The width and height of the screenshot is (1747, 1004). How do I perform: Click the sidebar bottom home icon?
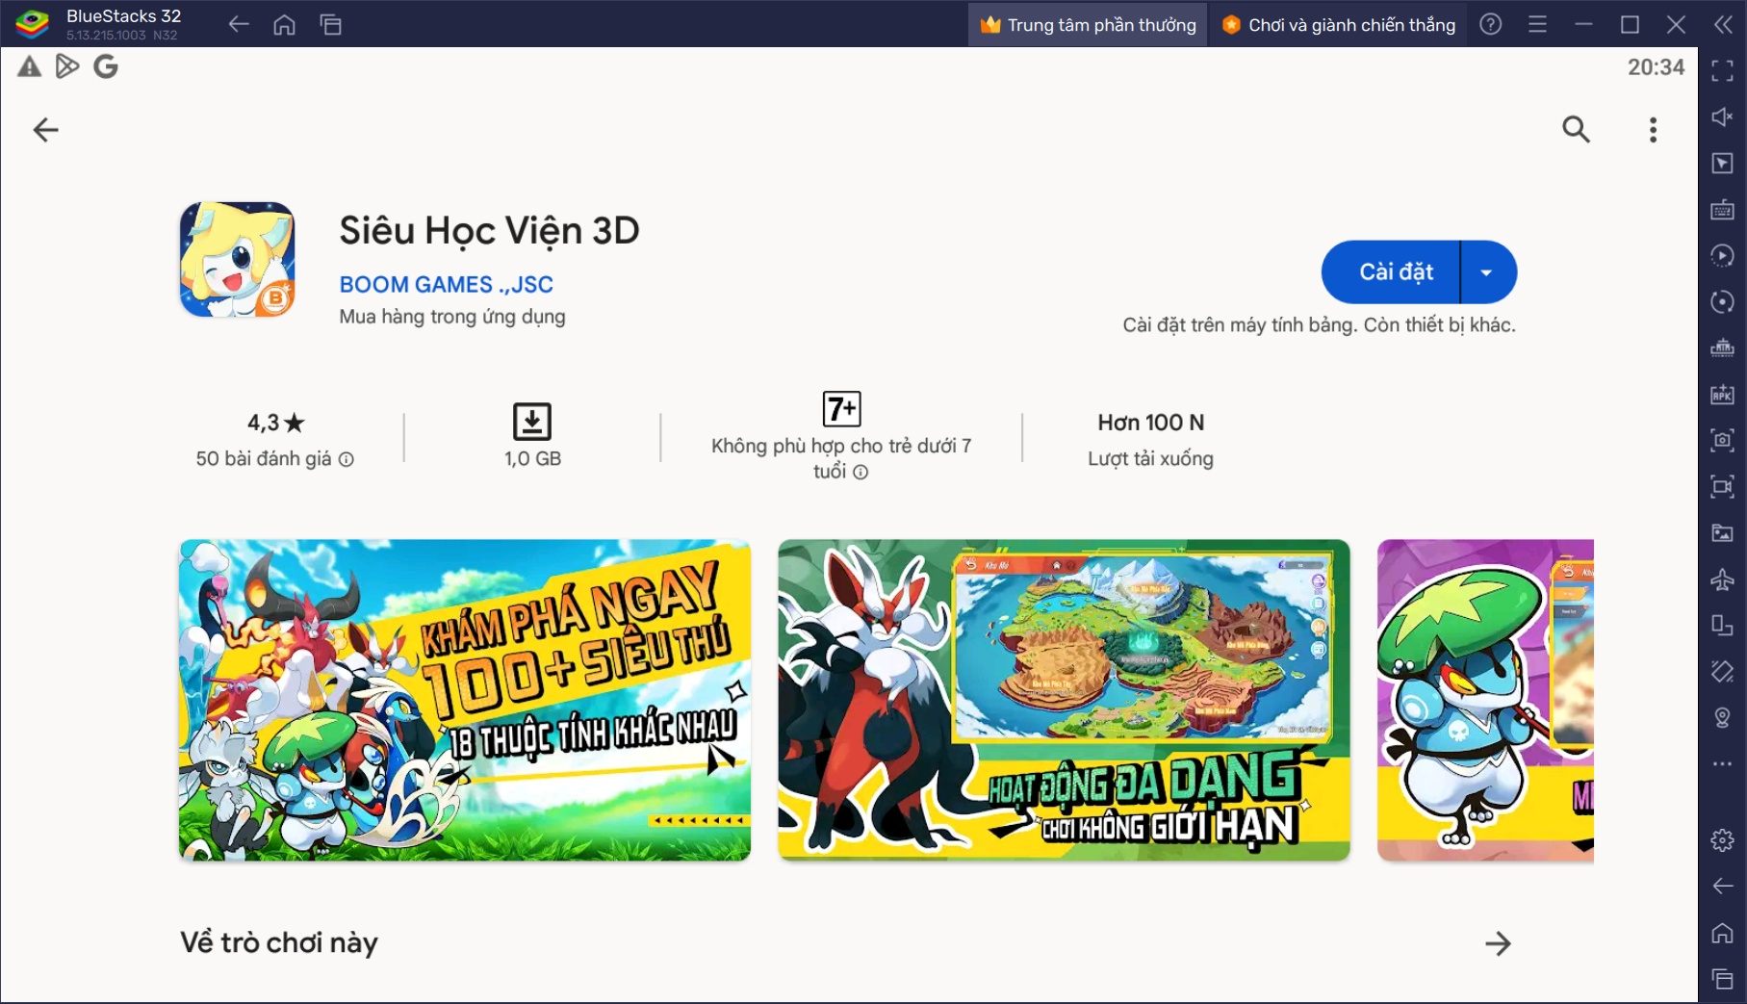tap(1722, 932)
